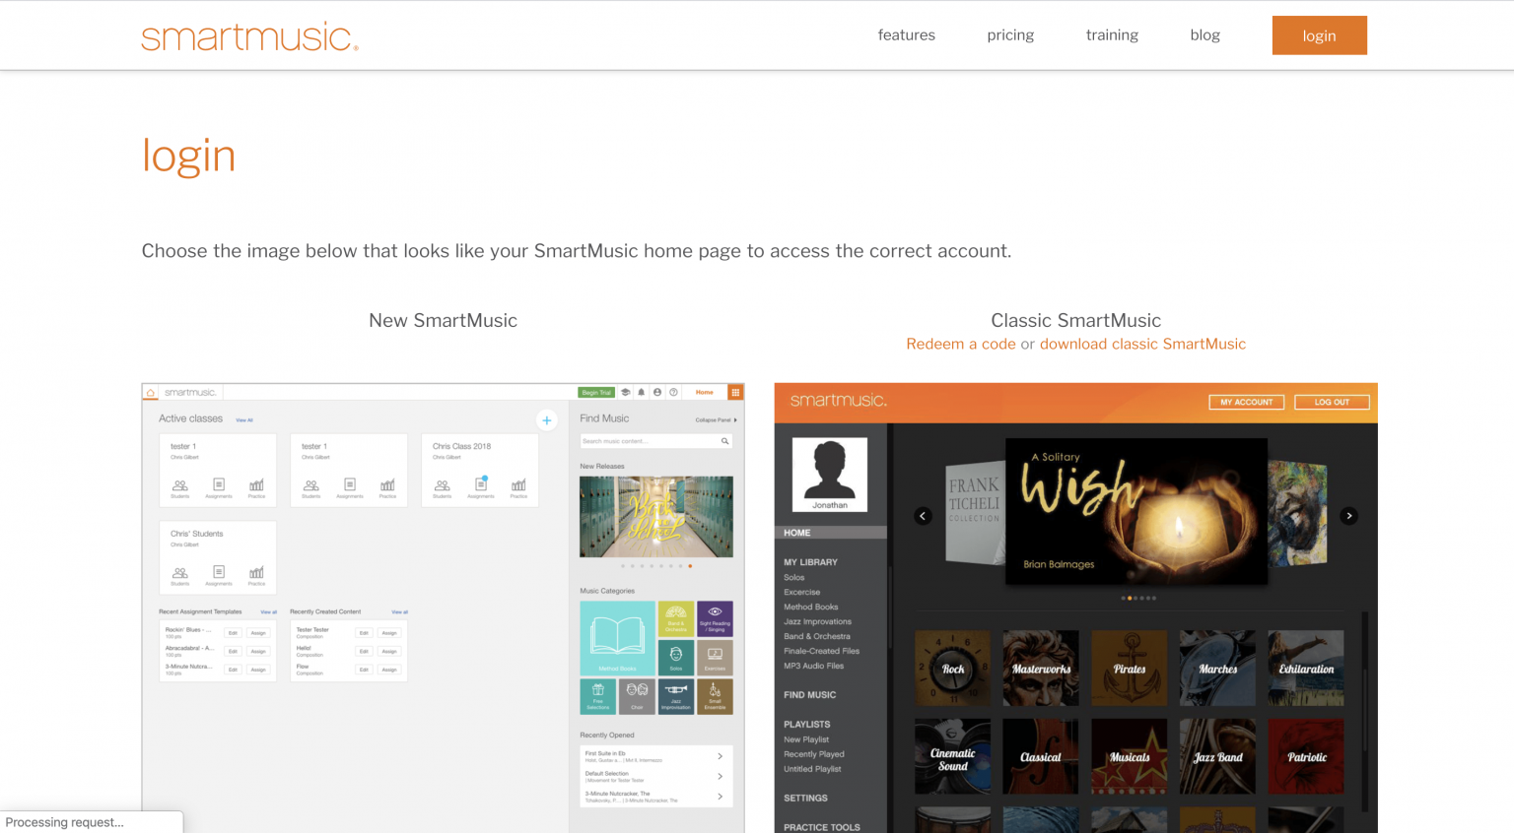The height and width of the screenshot is (833, 1514).
Task: Open the training menu item
Action: point(1112,34)
